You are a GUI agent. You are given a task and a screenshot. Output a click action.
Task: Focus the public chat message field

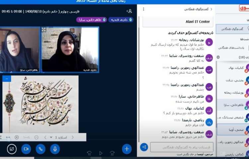tap(182, 147)
